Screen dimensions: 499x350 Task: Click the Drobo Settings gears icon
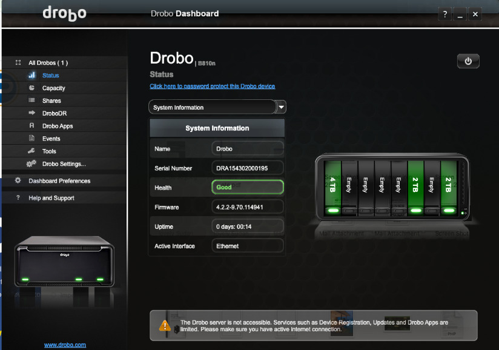[31, 163]
